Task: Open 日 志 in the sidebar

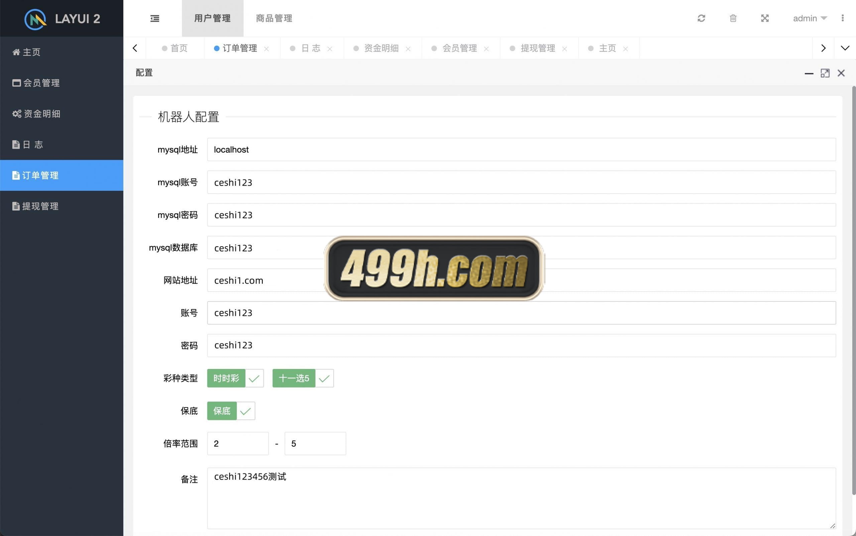Action: [62, 145]
